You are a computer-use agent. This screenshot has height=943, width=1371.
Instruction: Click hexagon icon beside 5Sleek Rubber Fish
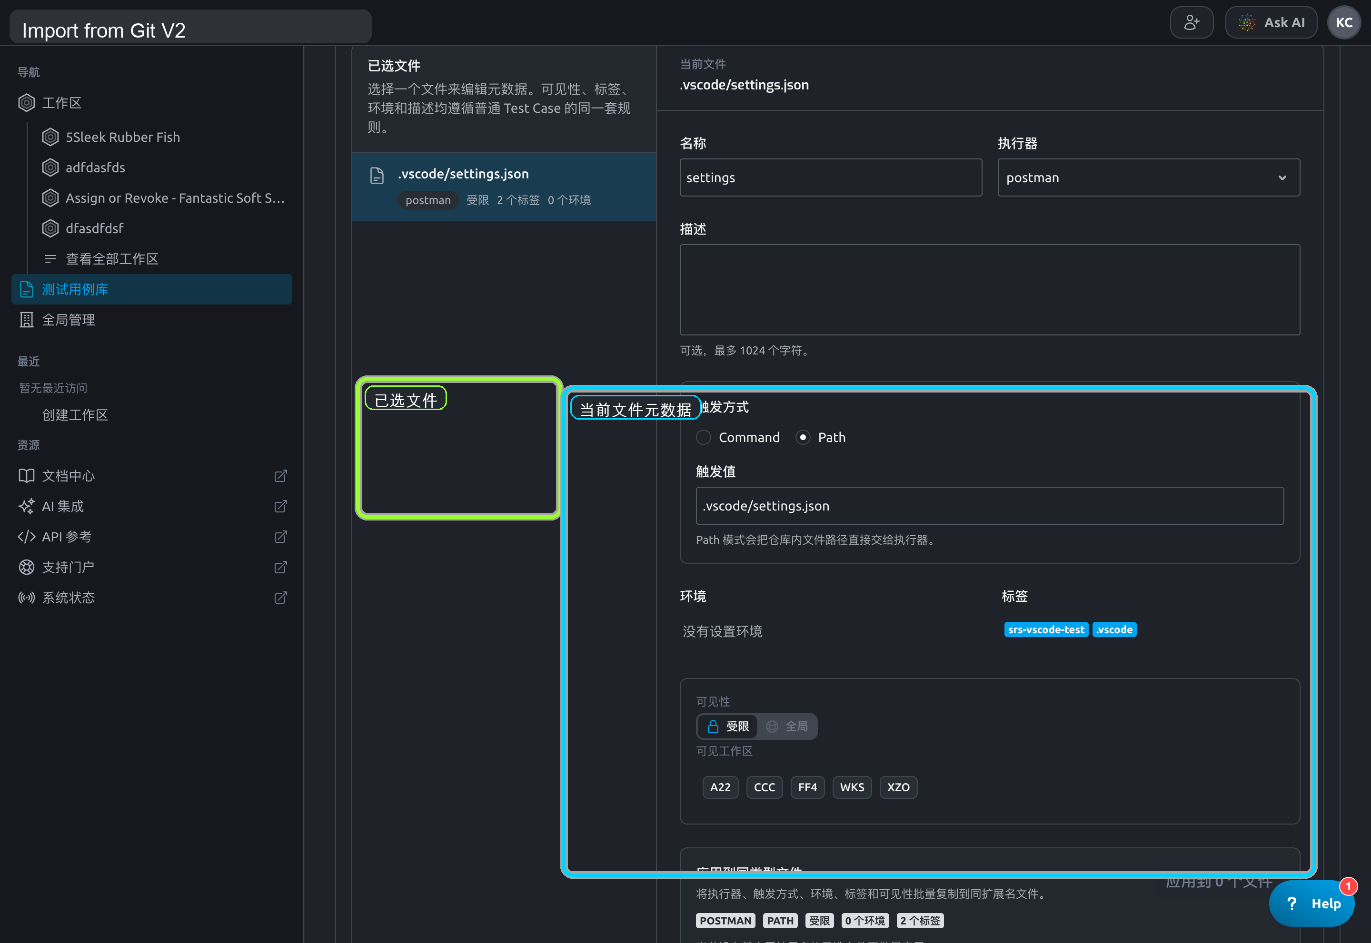coord(50,137)
